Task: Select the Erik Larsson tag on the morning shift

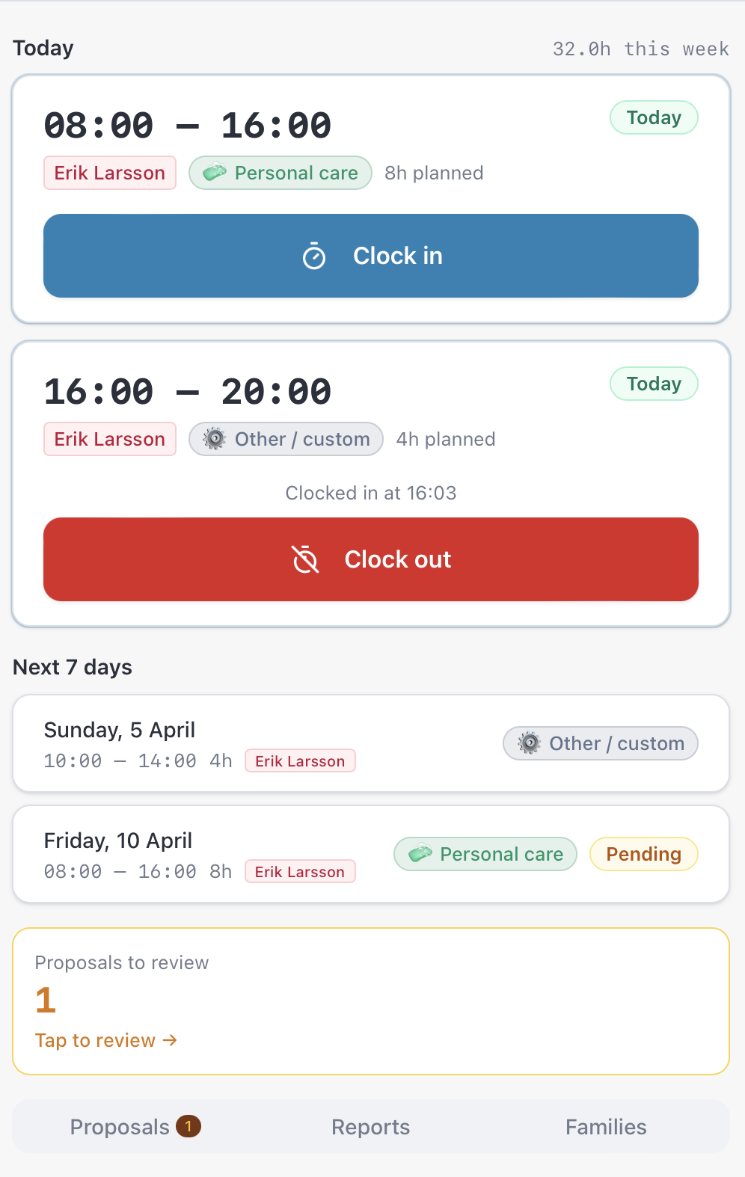Action: click(109, 173)
